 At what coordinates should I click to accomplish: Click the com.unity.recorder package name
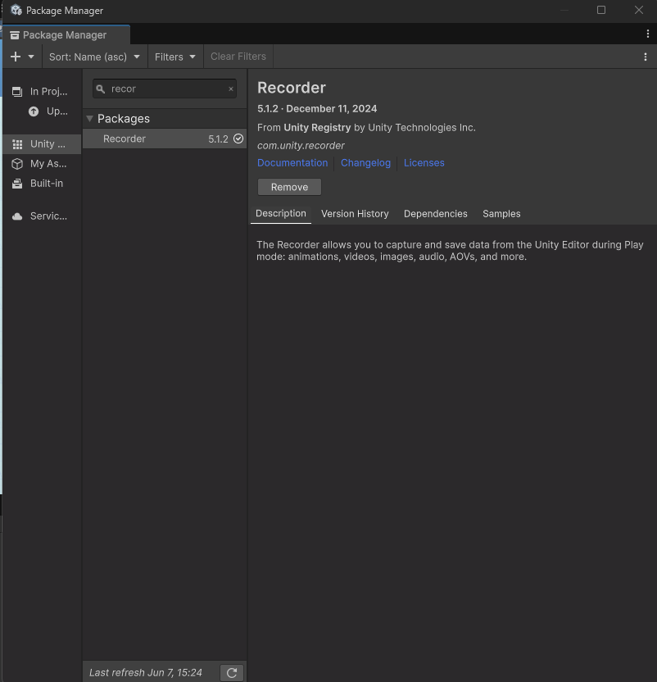coord(301,146)
